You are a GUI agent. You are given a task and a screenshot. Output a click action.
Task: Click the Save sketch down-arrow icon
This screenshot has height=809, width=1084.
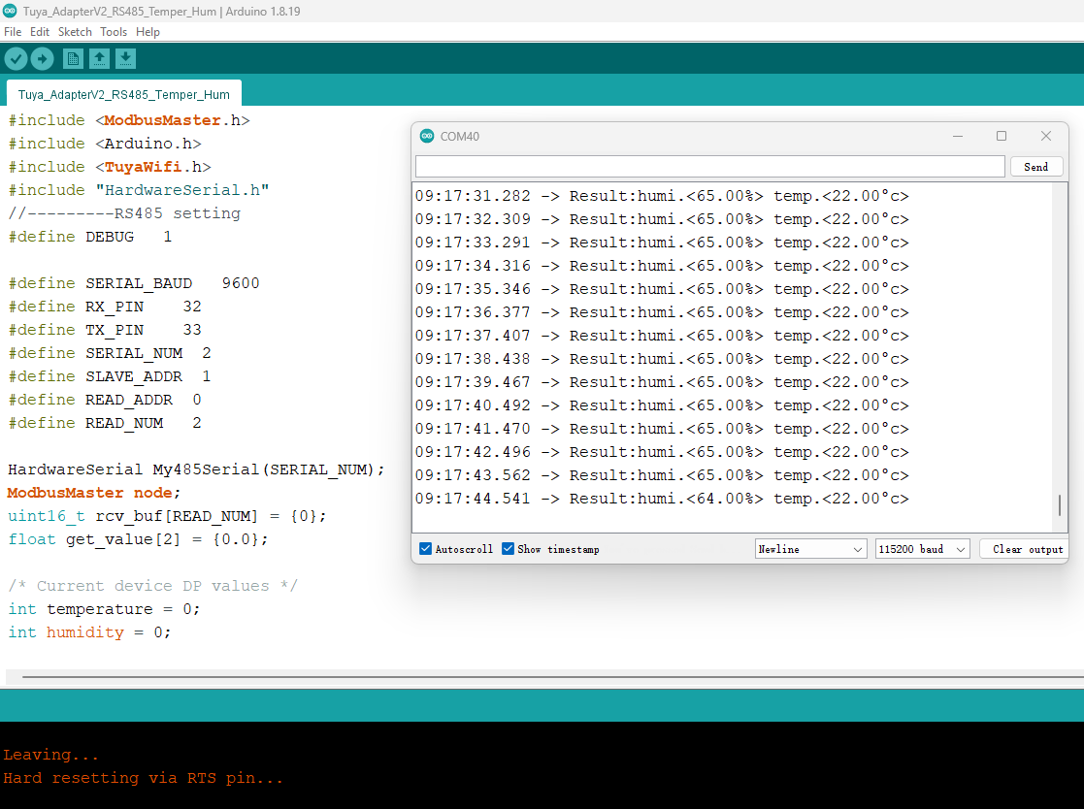click(x=125, y=59)
